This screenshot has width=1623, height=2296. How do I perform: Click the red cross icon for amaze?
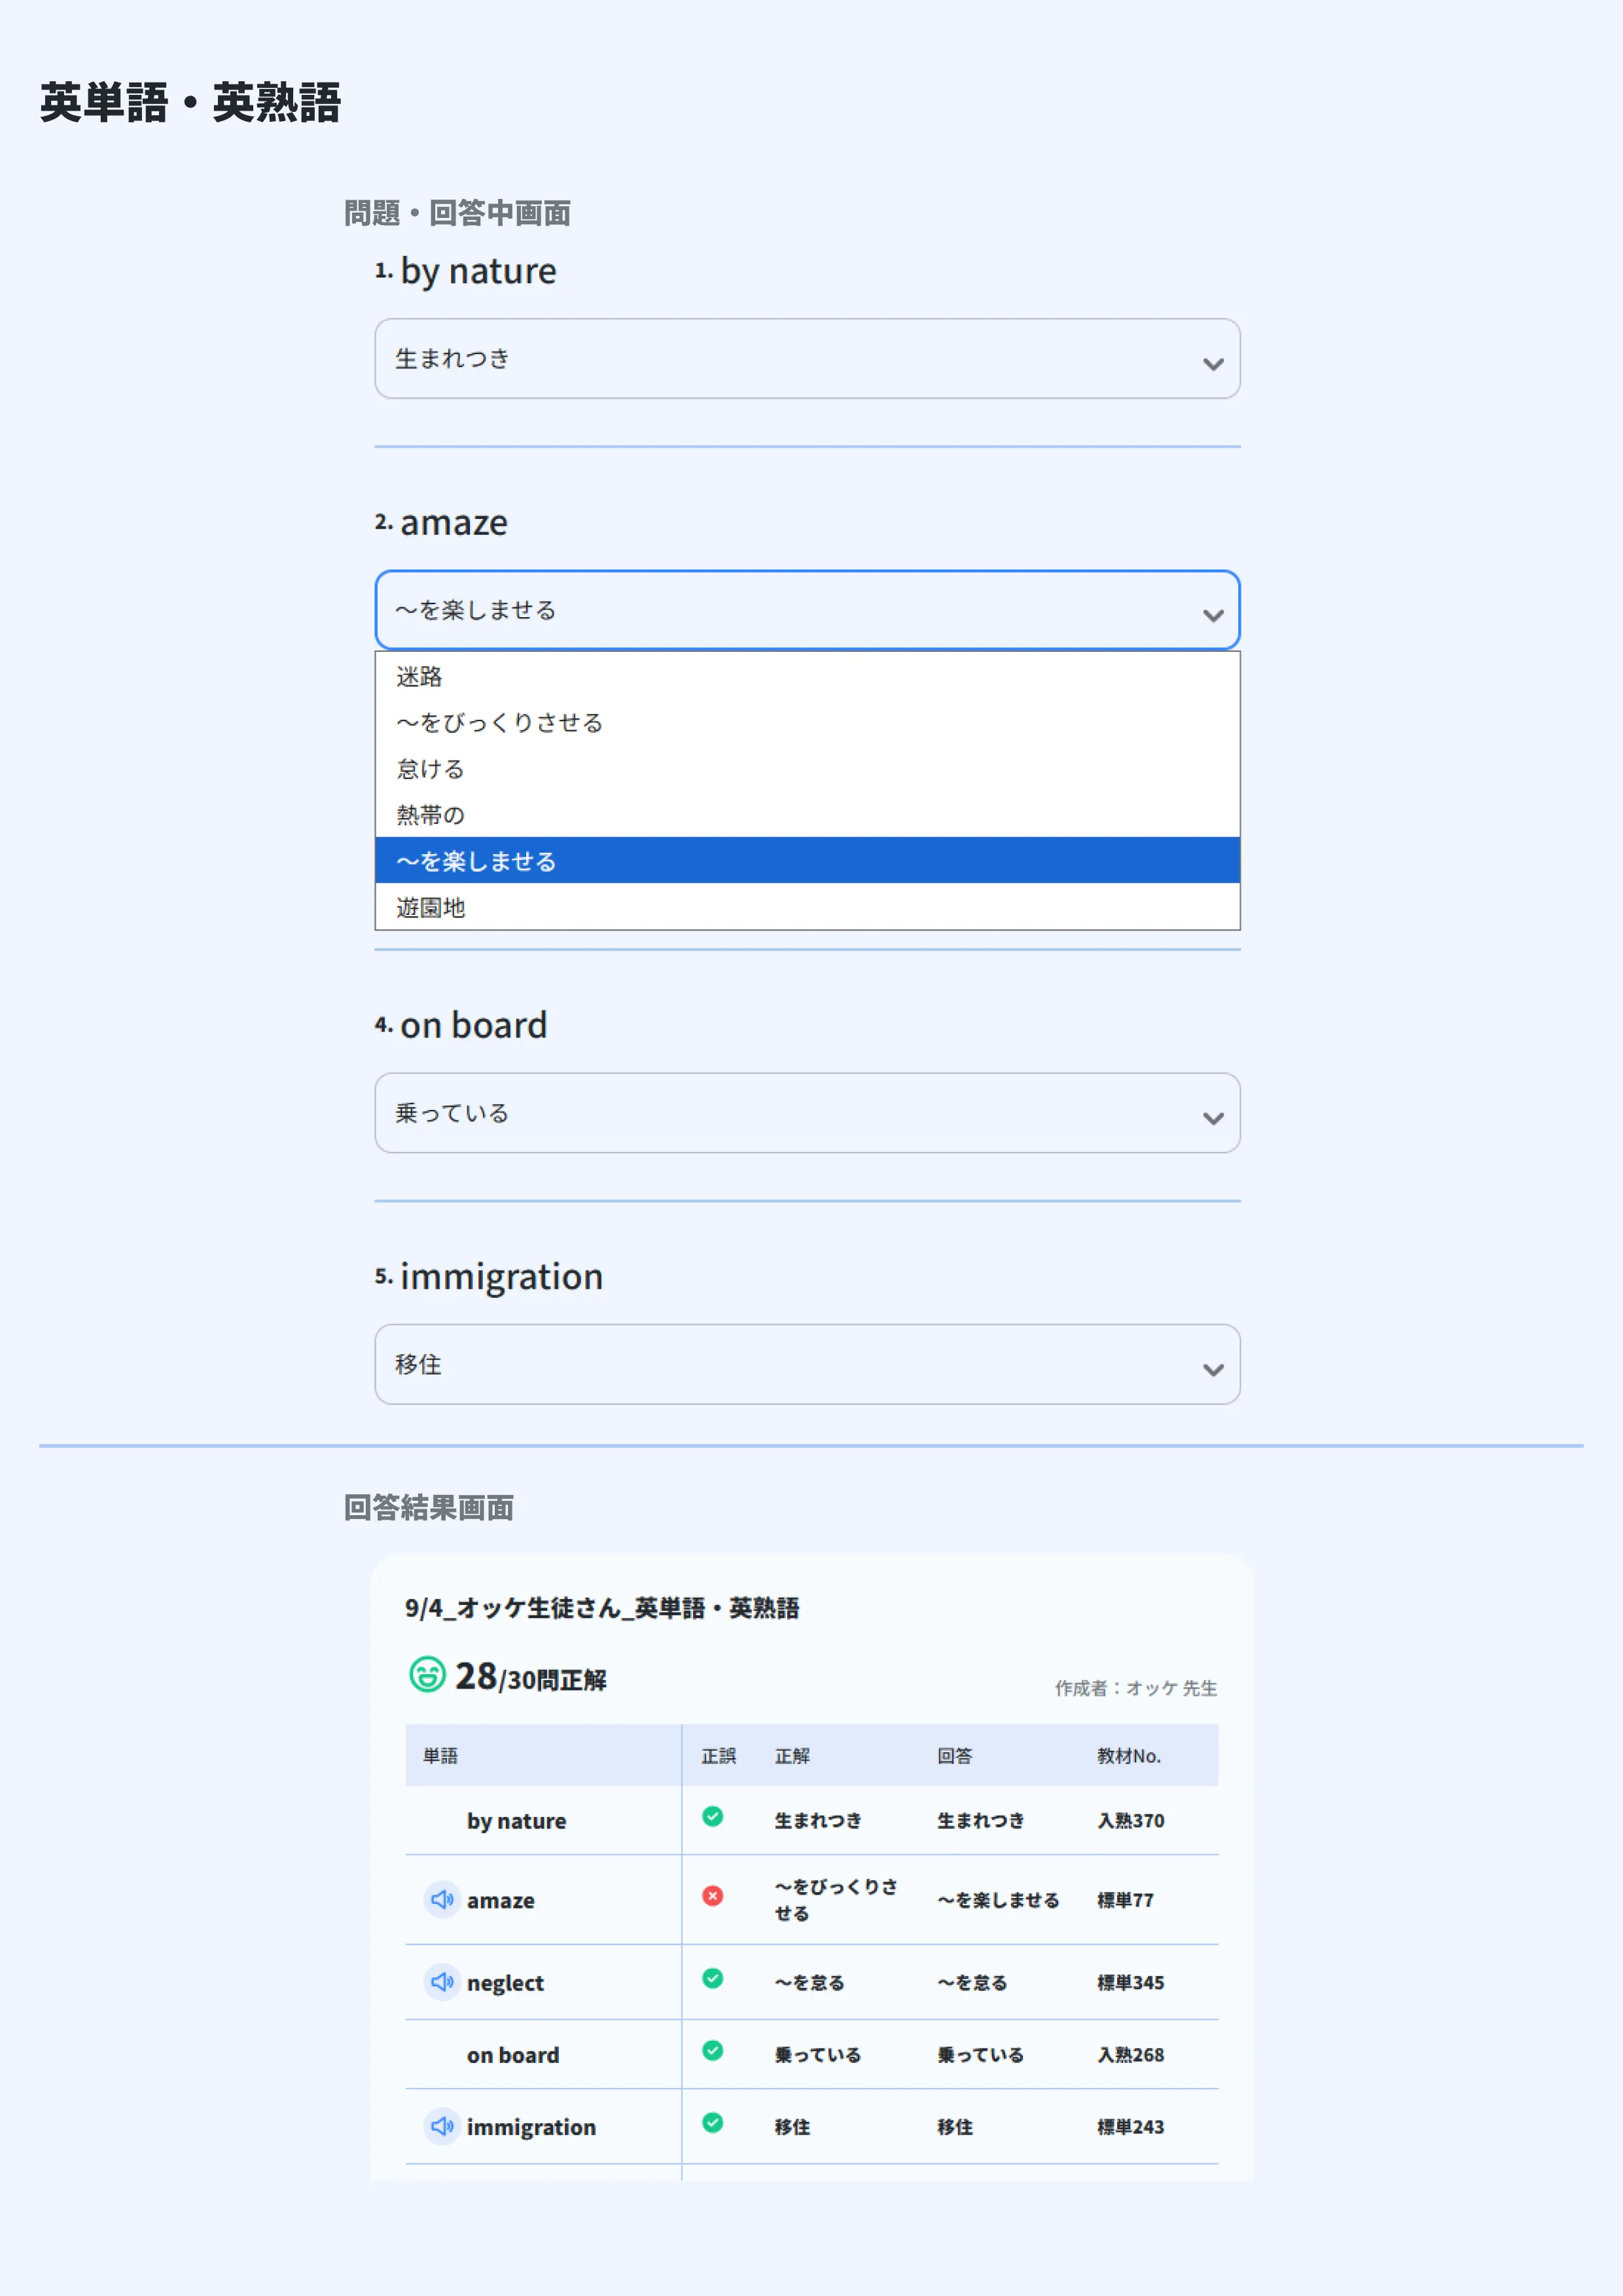point(712,1895)
